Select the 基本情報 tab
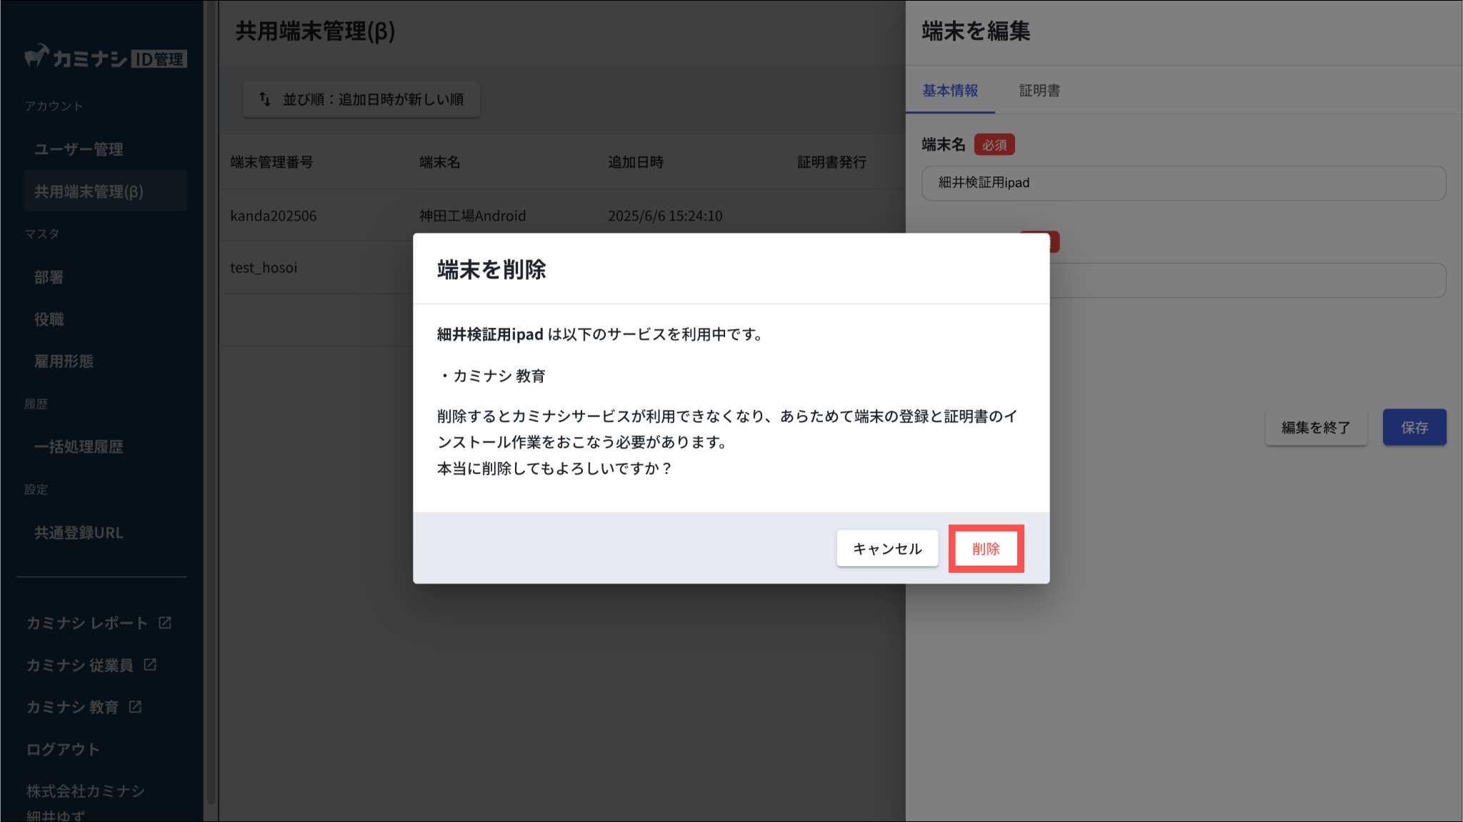 (x=949, y=91)
